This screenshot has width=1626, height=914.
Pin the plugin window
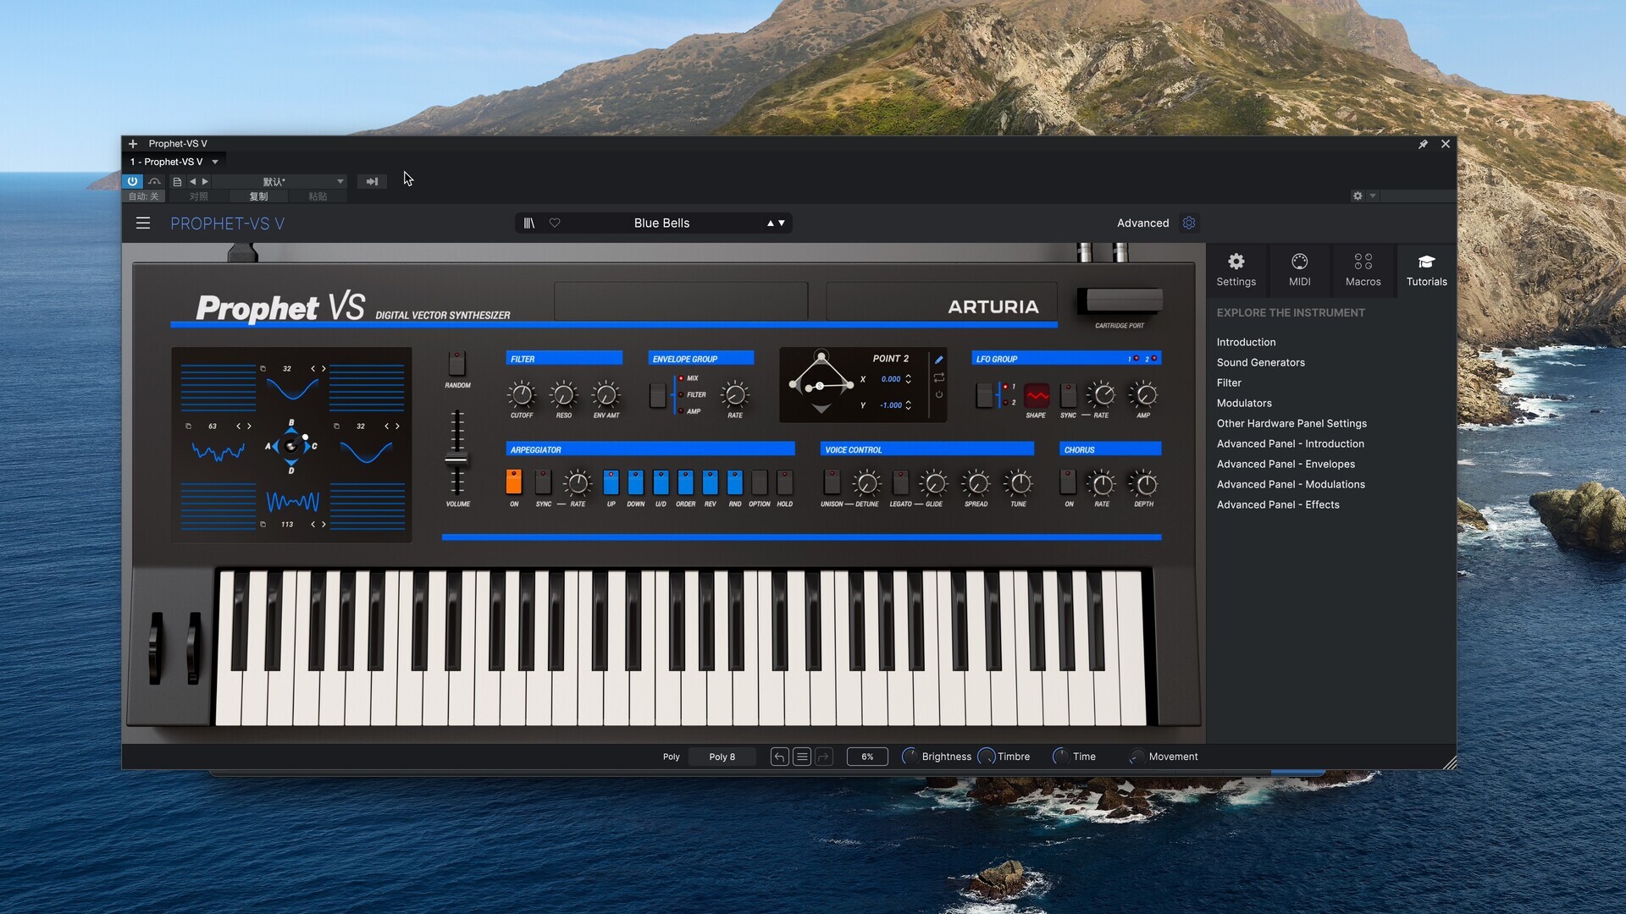1423,144
